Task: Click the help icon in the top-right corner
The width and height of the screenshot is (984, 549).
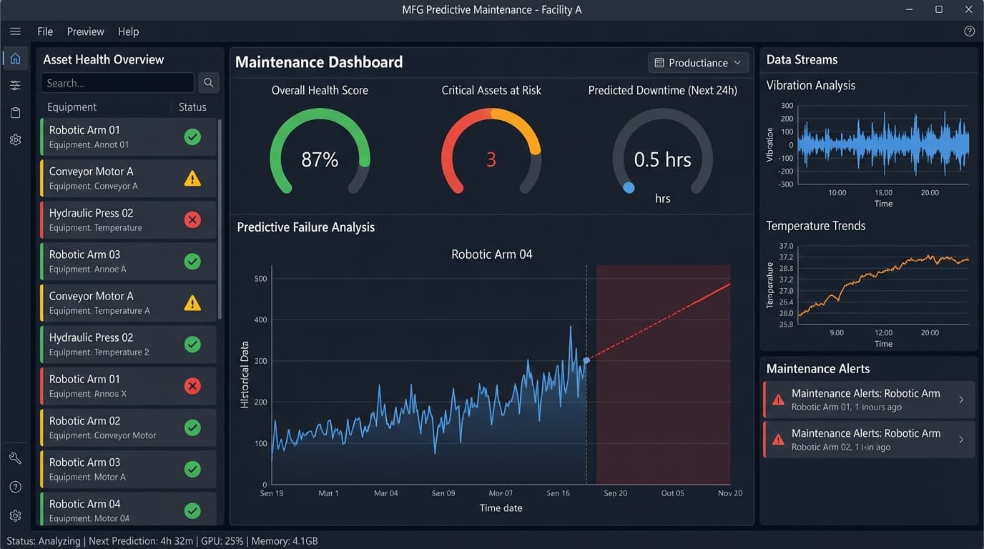Action: [969, 31]
